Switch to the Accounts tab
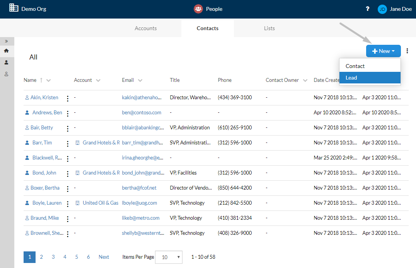Image resolution: width=416 pixels, height=268 pixels. pyautogui.click(x=146, y=28)
